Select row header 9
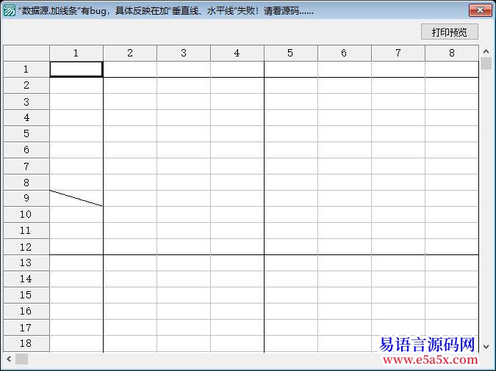 pos(26,198)
